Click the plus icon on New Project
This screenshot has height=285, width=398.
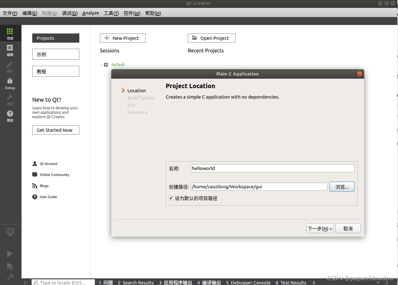coord(107,38)
